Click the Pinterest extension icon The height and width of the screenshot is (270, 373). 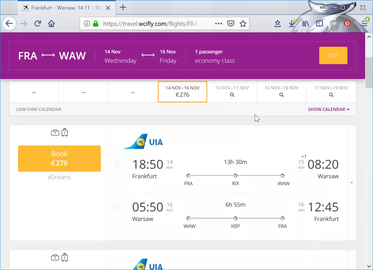[347, 24]
